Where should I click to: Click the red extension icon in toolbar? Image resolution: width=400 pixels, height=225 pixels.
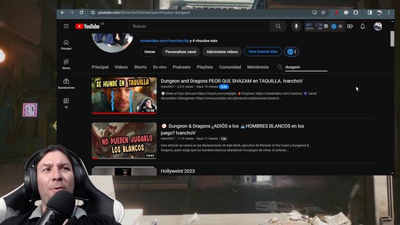click(x=336, y=12)
